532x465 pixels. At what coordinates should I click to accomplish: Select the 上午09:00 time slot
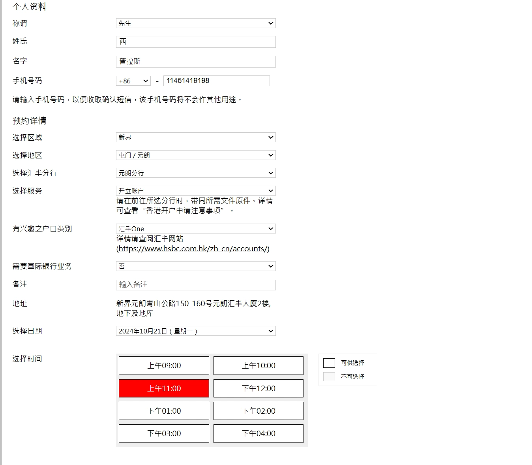pyautogui.click(x=164, y=366)
